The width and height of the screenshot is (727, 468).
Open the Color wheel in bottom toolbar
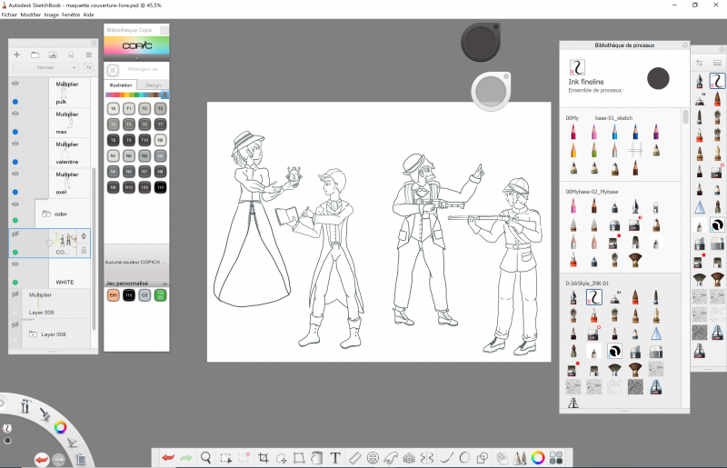pyautogui.click(x=538, y=458)
